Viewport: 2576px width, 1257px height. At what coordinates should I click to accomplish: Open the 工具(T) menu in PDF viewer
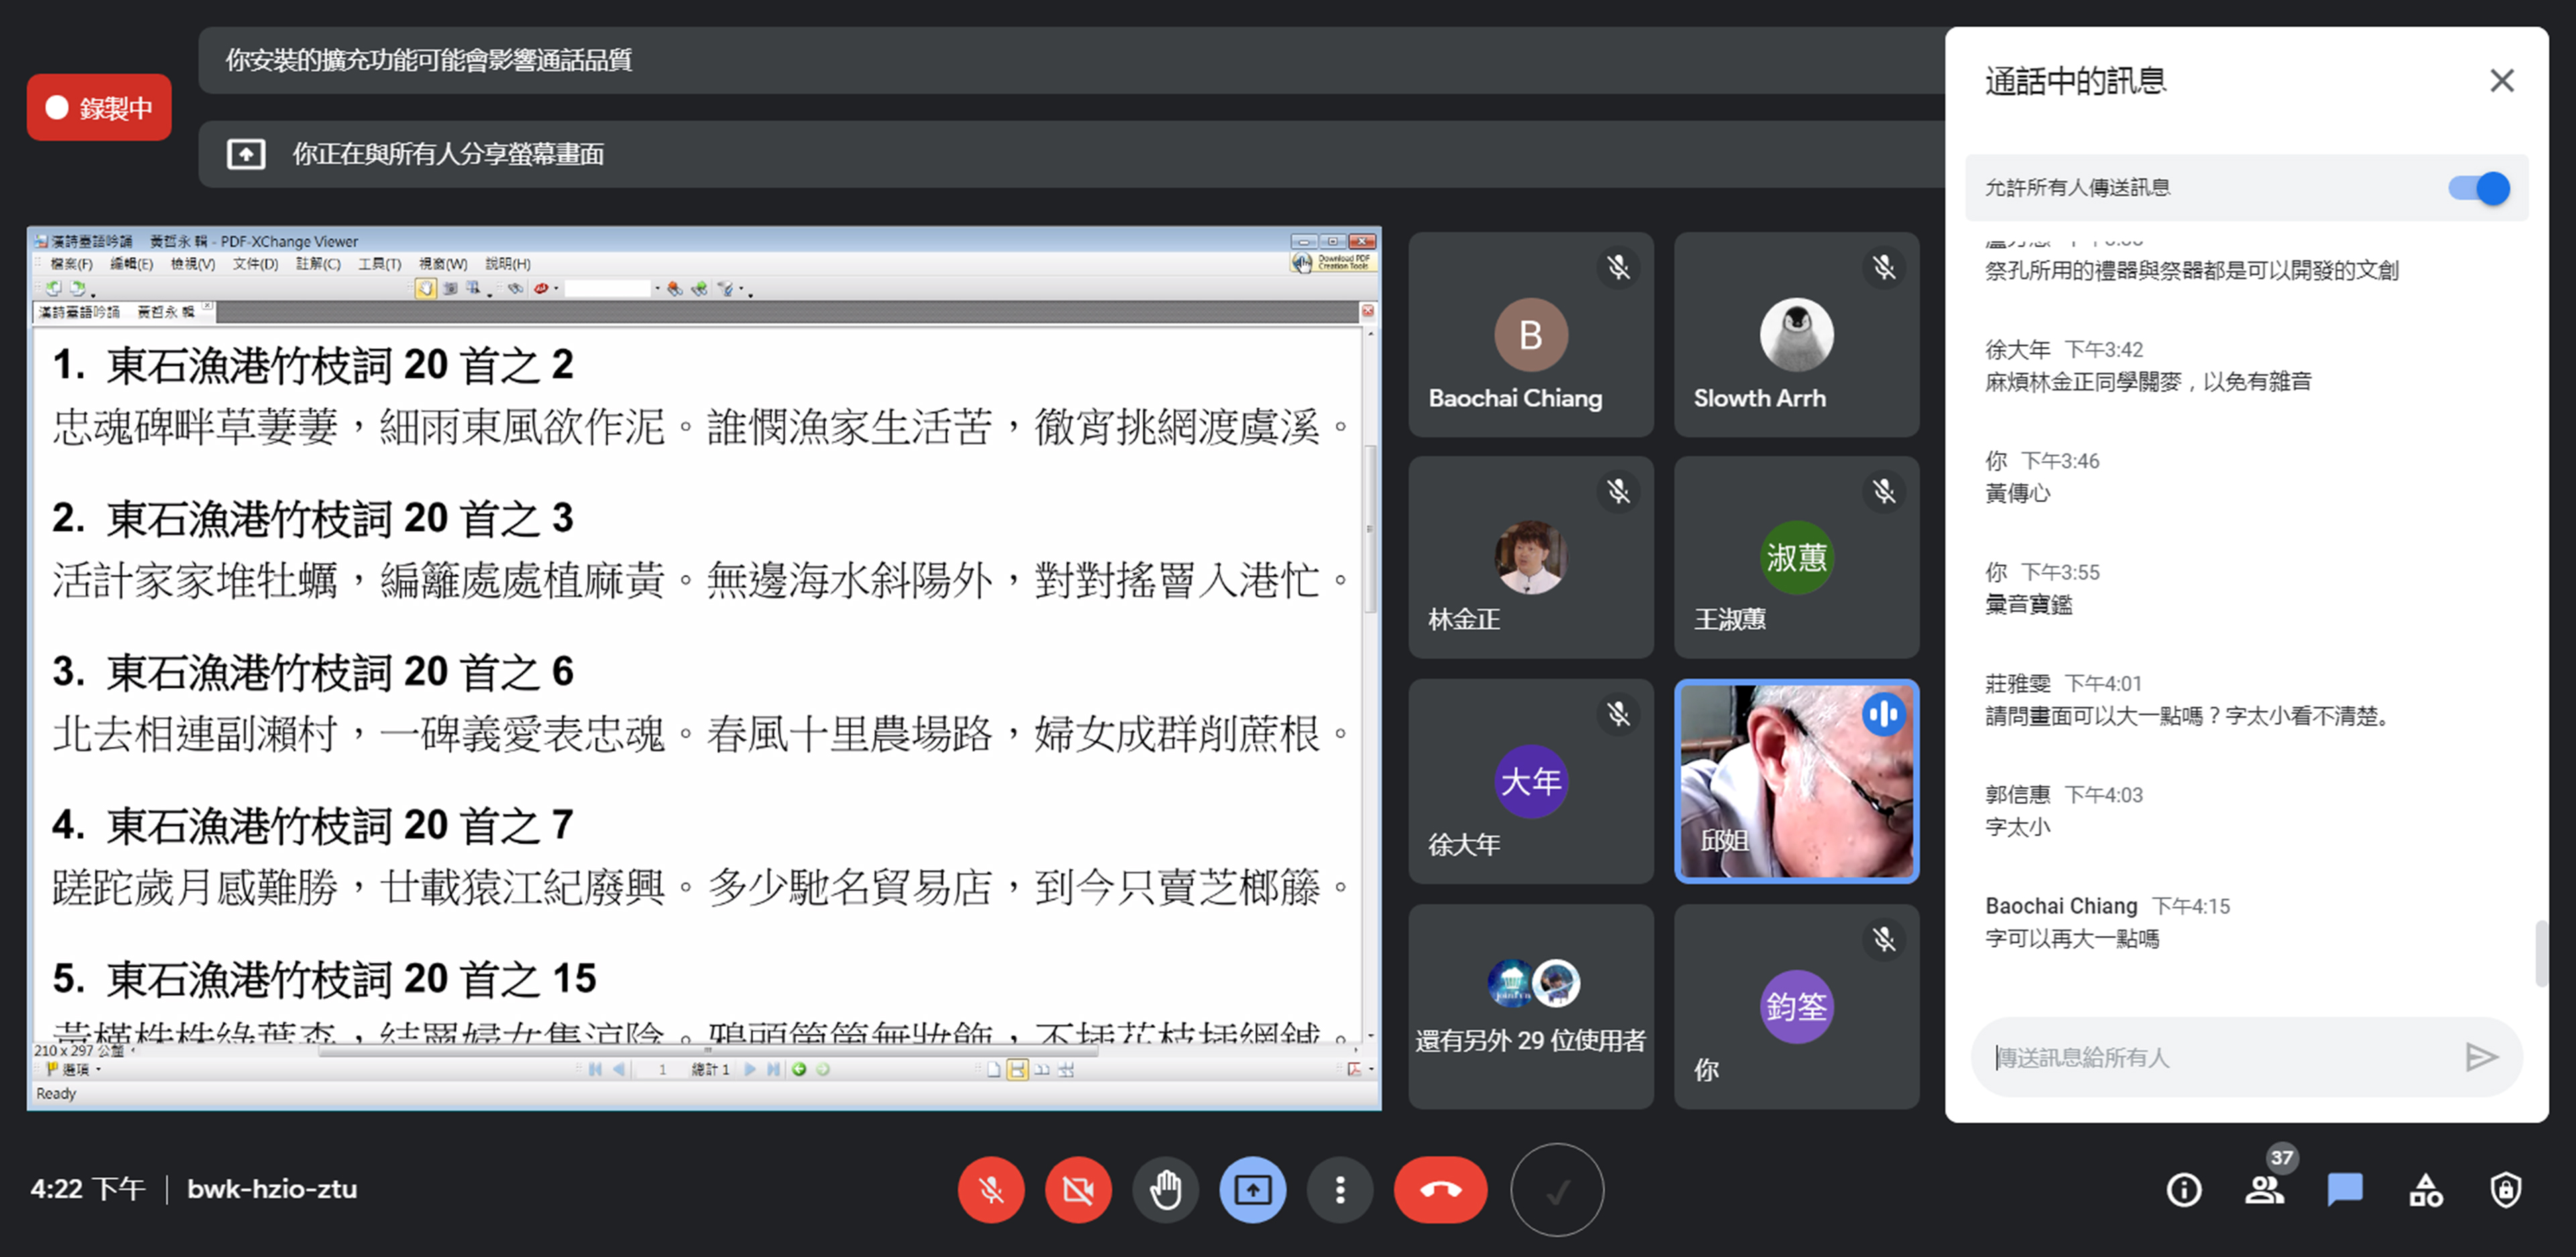pyautogui.click(x=379, y=264)
